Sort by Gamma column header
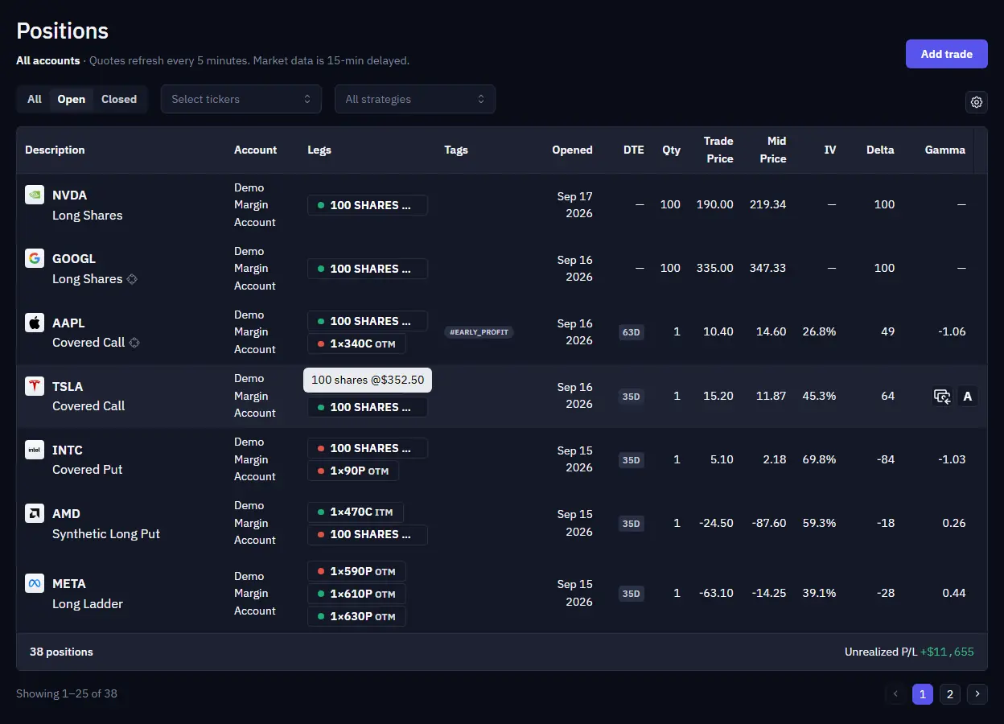The height and width of the screenshot is (724, 1004). pyautogui.click(x=945, y=150)
